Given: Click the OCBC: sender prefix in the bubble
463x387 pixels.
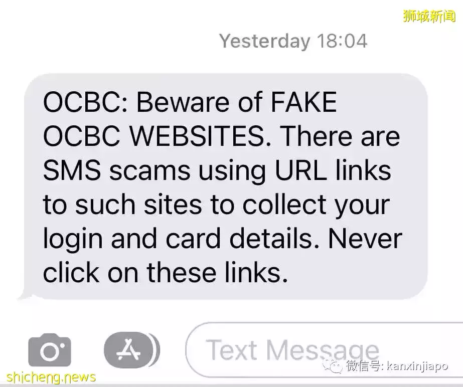Looking at the screenshot, I should tap(86, 102).
